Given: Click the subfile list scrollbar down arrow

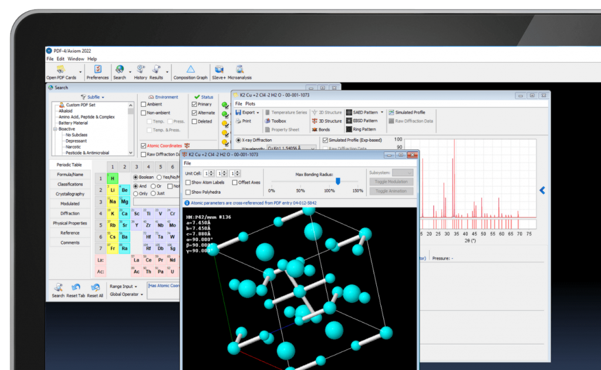Looking at the screenshot, I should [x=131, y=153].
